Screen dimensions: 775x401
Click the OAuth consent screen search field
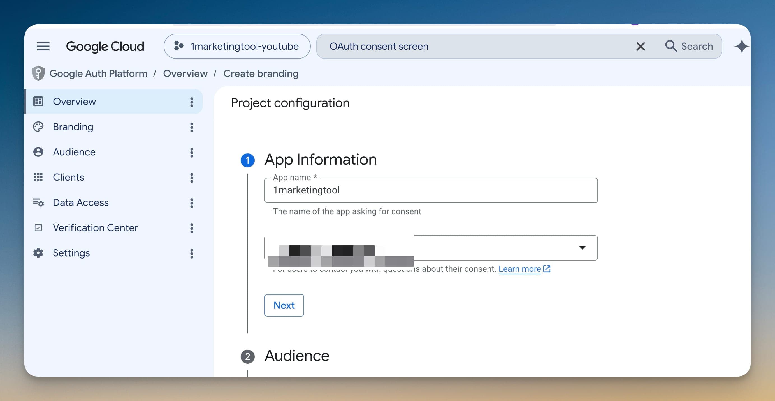pyautogui.click(x=475, y=46)
